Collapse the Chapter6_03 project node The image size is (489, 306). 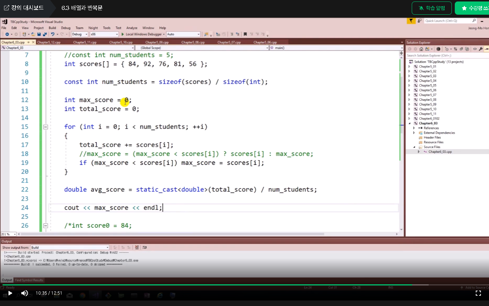(409, 123)
